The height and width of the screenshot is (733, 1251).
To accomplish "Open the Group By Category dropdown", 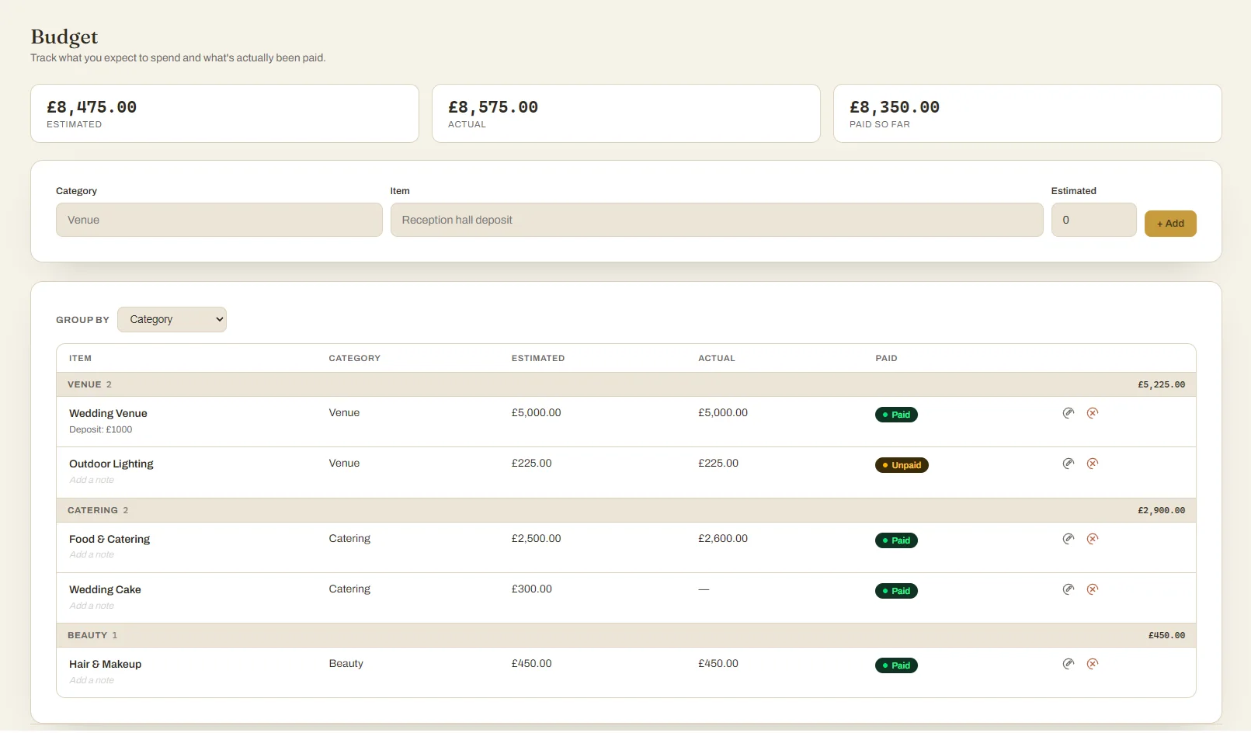I will click(172, 319).
